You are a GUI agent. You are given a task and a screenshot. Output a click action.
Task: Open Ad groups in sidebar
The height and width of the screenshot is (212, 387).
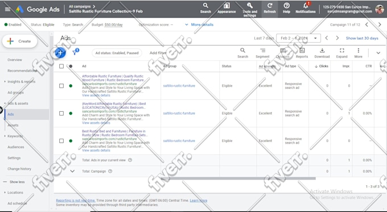pyautogui.click(x=15, y=92)
